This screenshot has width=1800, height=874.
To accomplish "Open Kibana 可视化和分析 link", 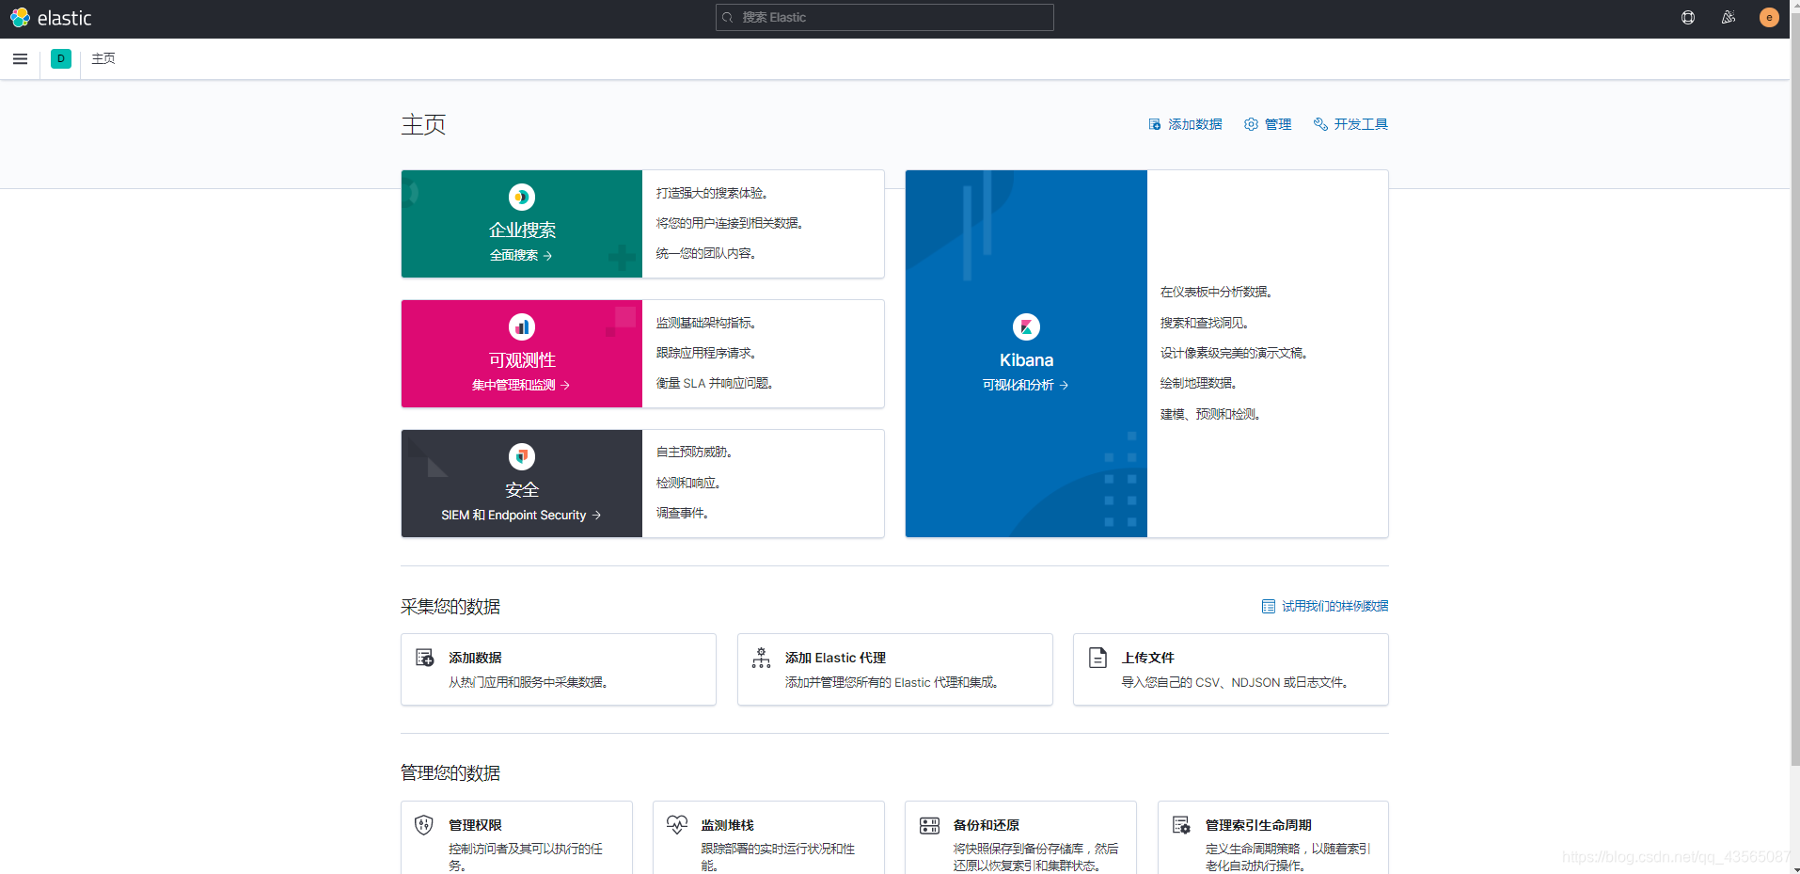I will 1026,385.
